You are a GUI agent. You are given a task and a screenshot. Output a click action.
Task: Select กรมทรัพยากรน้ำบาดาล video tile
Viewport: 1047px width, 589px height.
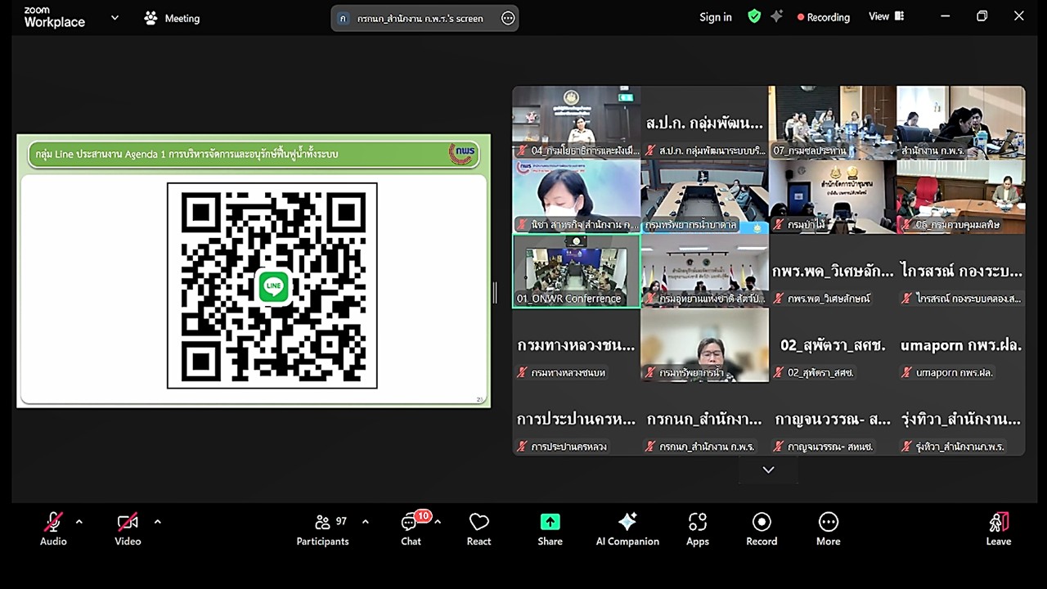[705, 196]
